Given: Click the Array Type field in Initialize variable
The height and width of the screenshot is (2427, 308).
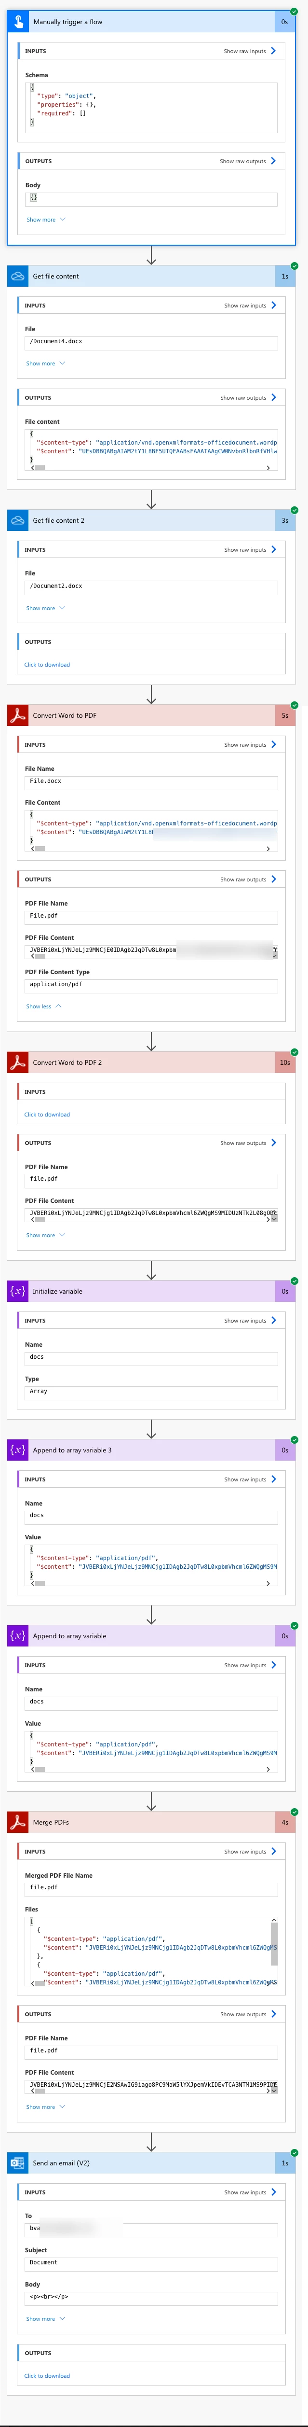Looking at the screenshot, I should click(x=151, y=1392).
